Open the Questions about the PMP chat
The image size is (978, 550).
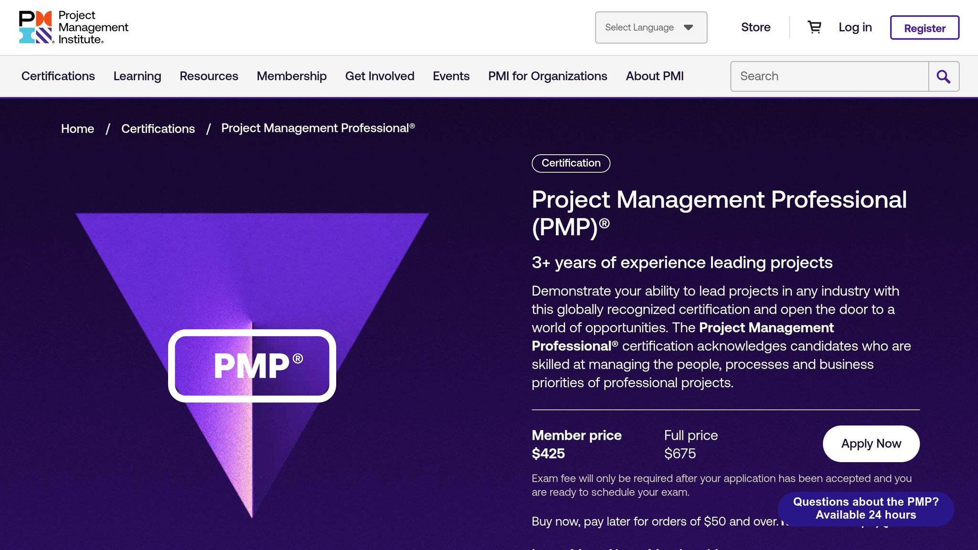pos(866,508)
